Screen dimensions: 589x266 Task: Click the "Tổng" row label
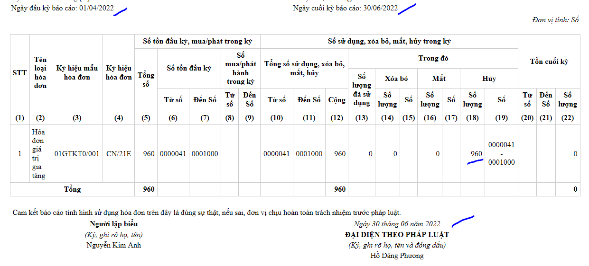(72, 189)
